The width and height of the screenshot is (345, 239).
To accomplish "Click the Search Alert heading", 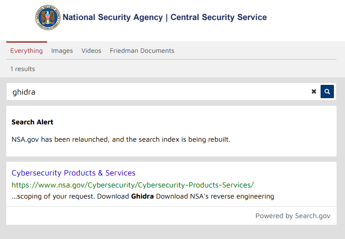I will [32, 122].
